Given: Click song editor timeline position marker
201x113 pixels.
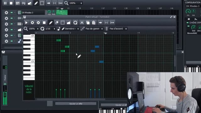Looking at the screenshot, I should [62, 9].
